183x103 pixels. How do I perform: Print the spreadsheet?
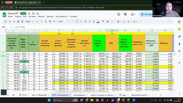pyautogui.click(x=18, y=21)
